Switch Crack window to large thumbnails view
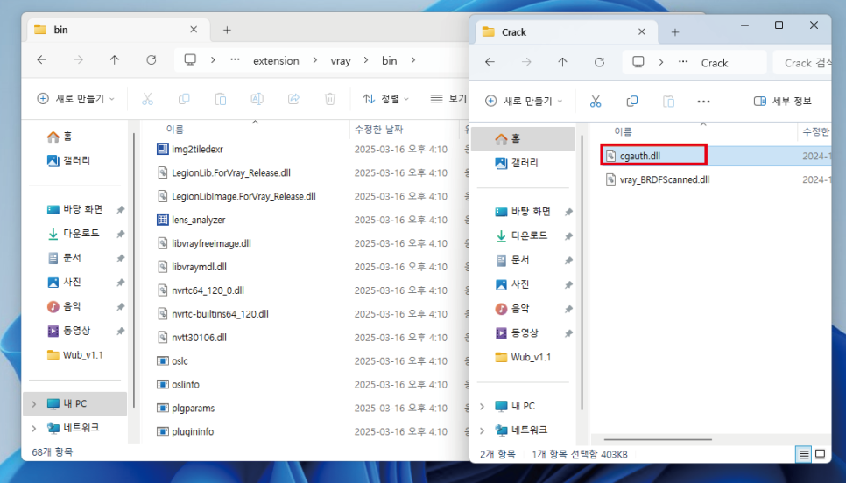The image size is (846, 483). point(820,454)
